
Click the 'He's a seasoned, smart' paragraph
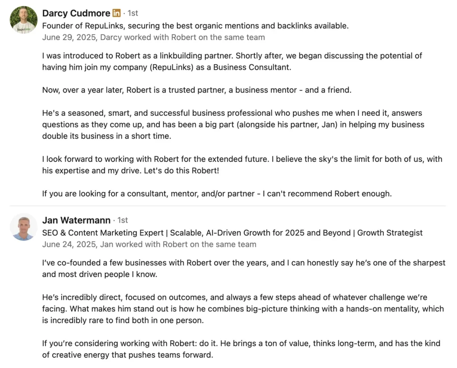click(x=233, y=124)
